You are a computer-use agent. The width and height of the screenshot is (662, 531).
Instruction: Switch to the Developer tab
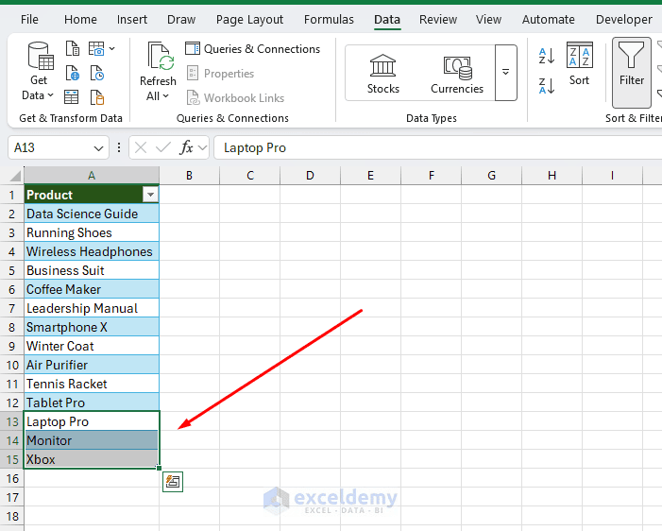[623, 20]
